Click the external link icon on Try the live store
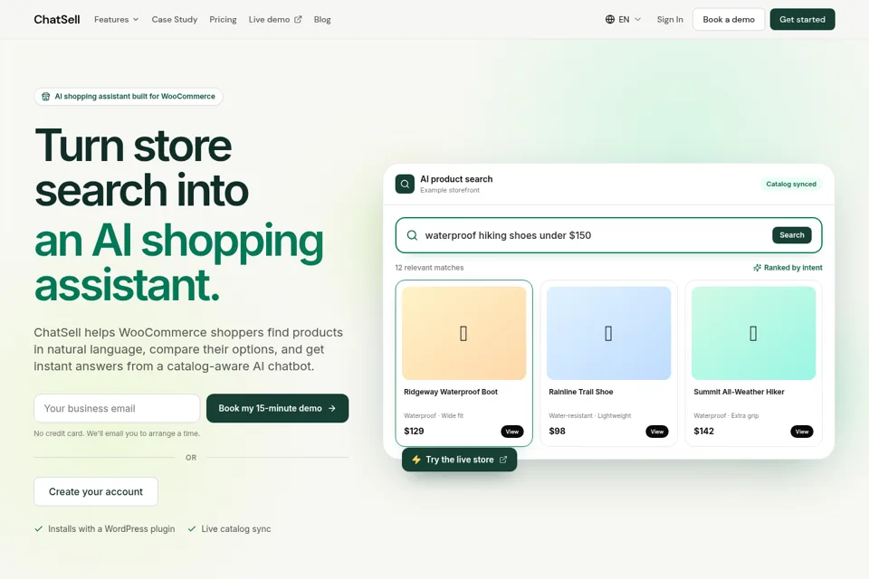Image resolution: width=869 pixels, height=579 pixels. tap(503, 460)
